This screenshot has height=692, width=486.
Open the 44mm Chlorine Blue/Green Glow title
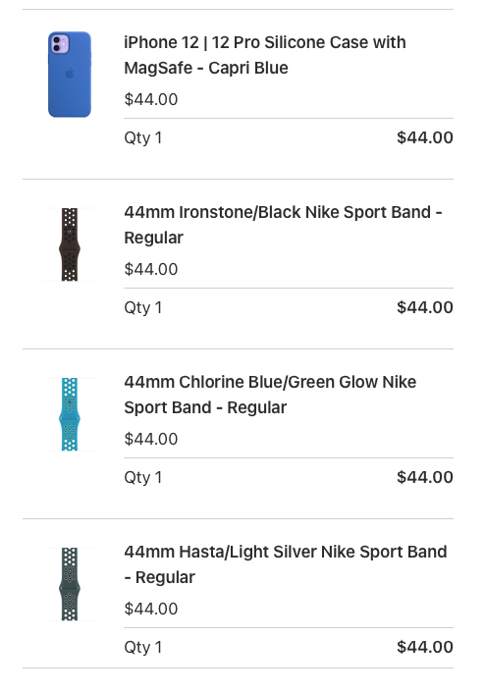270,395
